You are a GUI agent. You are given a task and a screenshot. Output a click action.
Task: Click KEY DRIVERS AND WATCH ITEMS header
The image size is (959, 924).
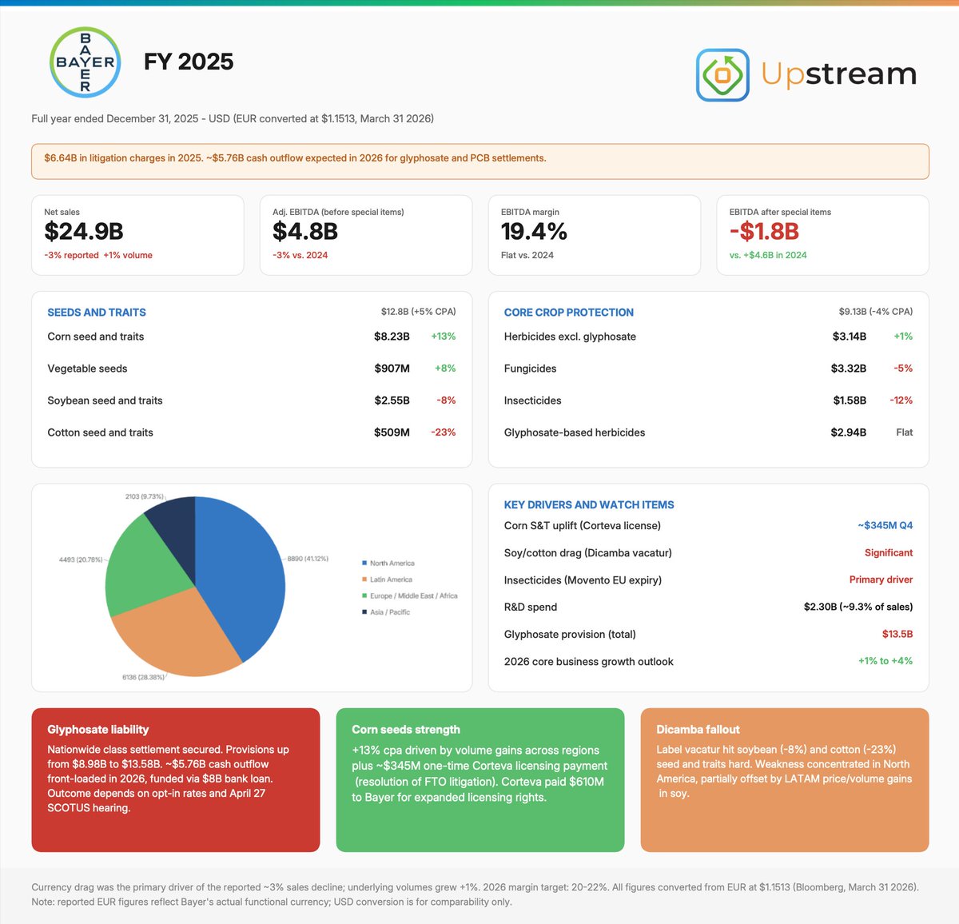tap(589, 505)
